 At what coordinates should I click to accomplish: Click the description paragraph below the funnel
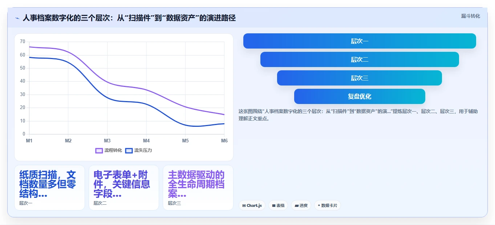tap(358, 115)
